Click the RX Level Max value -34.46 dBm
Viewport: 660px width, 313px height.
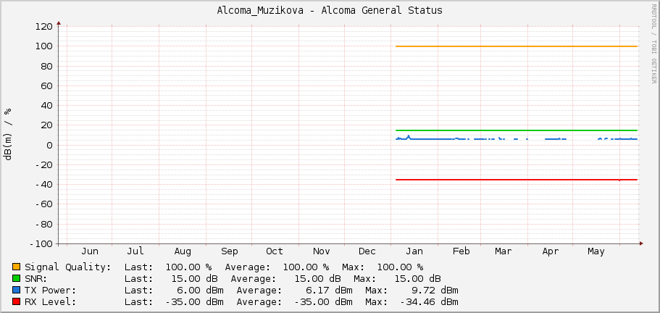(430, 301)
